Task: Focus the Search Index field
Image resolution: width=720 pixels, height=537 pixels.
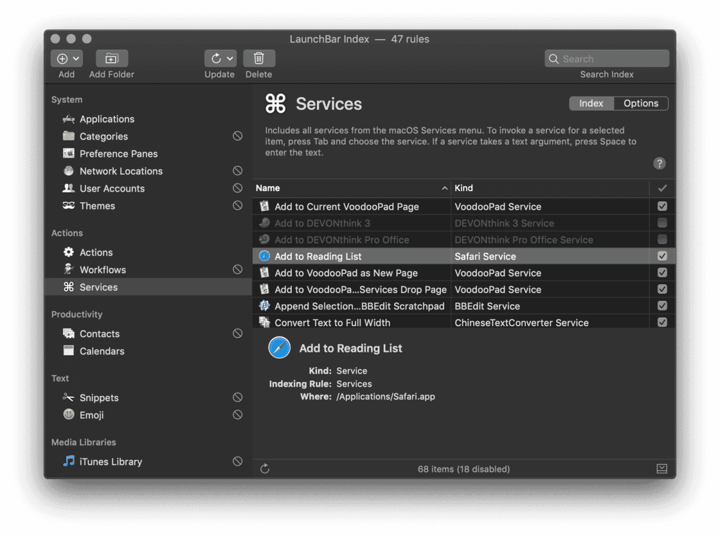Action: (x=607, y=59)
